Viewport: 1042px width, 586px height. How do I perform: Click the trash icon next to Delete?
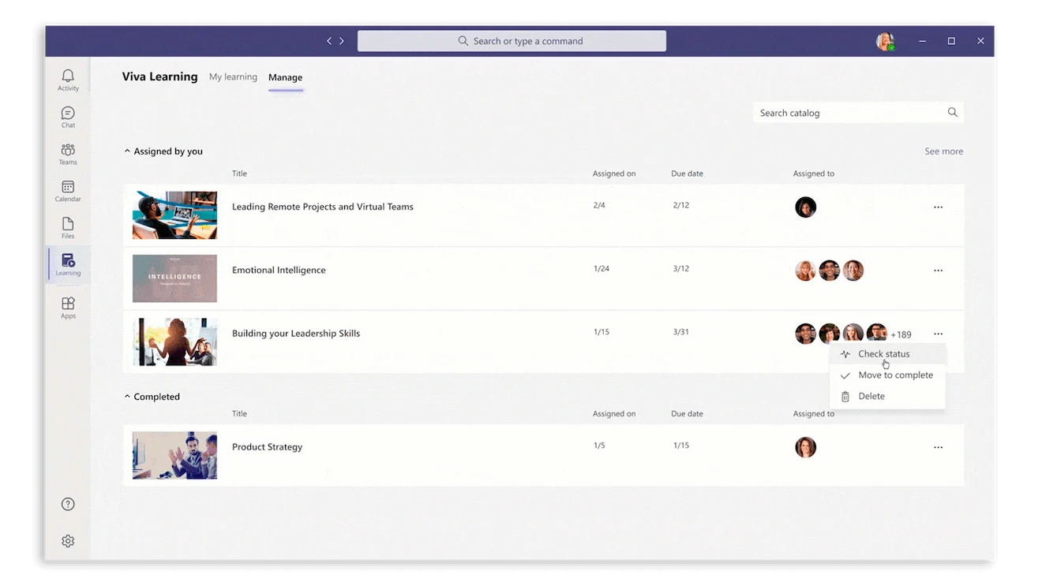(845, 397)
